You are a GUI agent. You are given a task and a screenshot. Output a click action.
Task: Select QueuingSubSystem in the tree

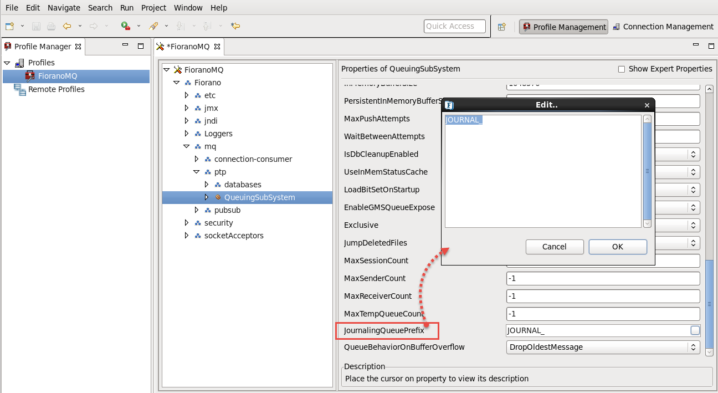(x=247, y=197)
